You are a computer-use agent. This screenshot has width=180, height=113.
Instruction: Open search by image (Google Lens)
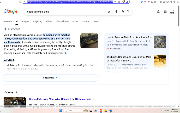pyautogui.click(x=122, y=12)
